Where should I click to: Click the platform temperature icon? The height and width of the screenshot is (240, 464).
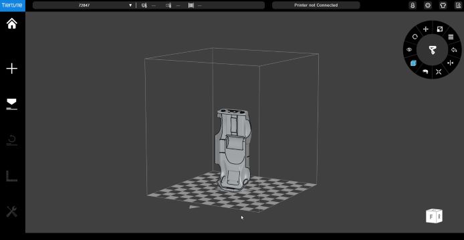tap(168, 5)
